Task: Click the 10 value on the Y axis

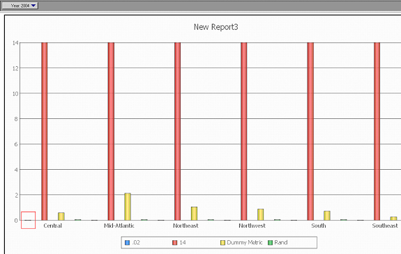Action: point(15,94)
